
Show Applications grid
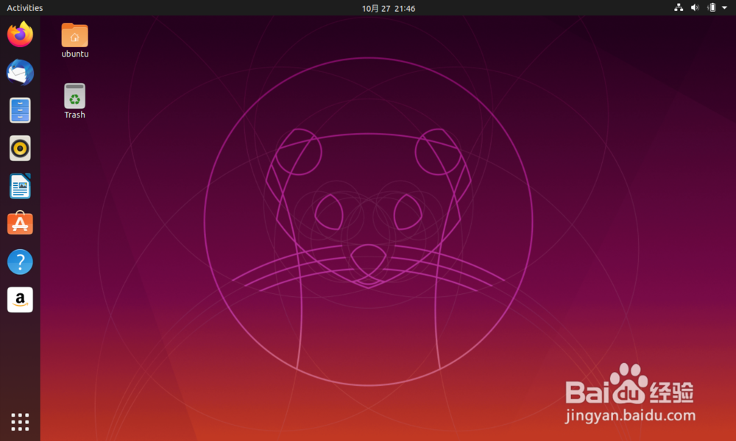click(x=20, y=422)
